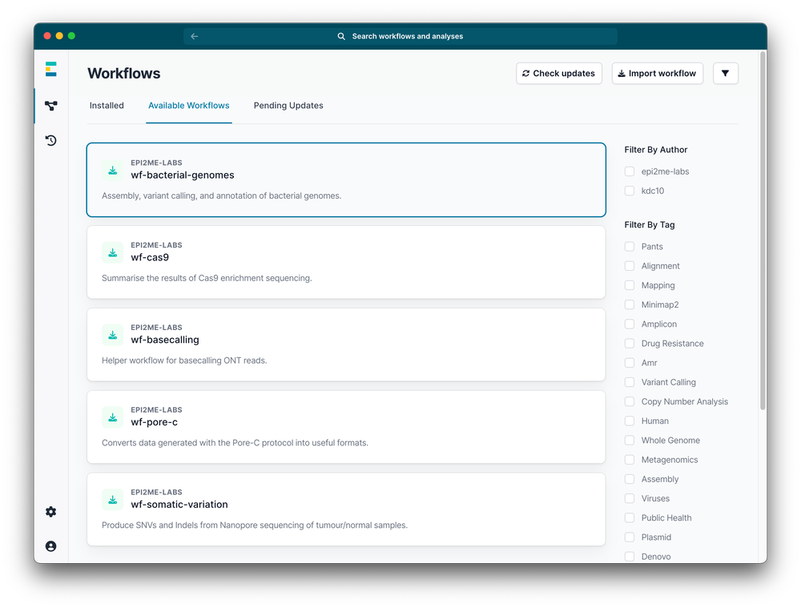Click the Import workflow button
This screenshot has width=801, height=608.
pos(658,73)
